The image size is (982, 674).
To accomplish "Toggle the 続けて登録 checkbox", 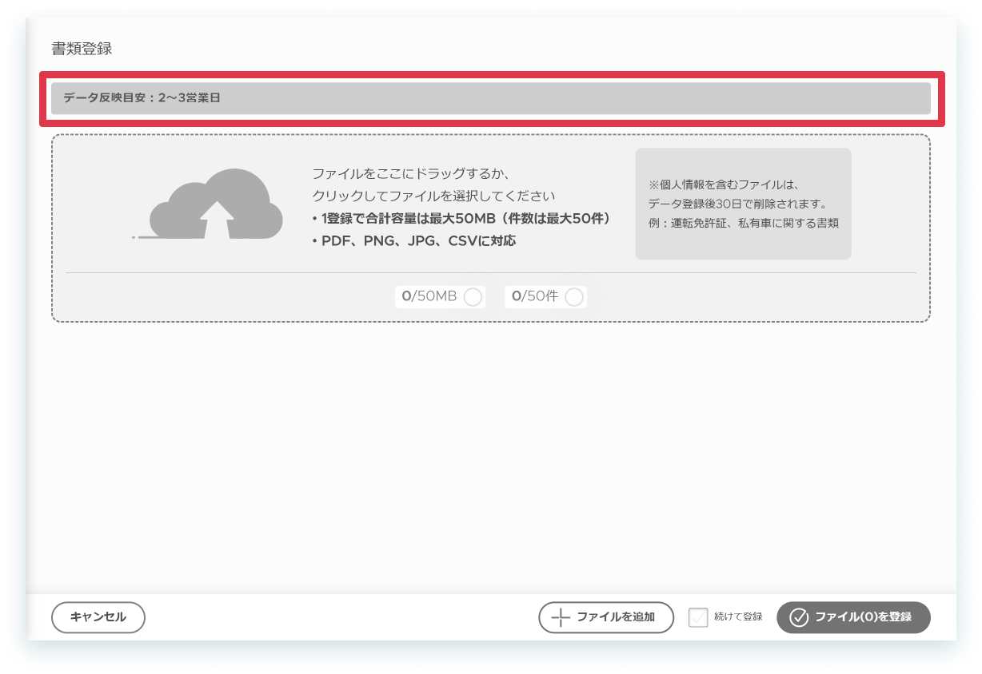I will pyautogui.click(x=698, y=617).
